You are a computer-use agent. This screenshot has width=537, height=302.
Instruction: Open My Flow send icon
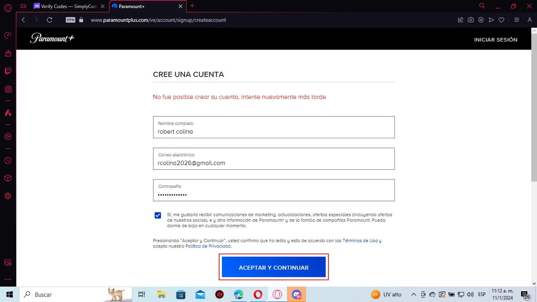491,20
